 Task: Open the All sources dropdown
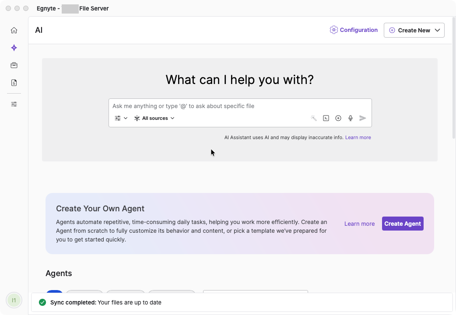point(154,118)
